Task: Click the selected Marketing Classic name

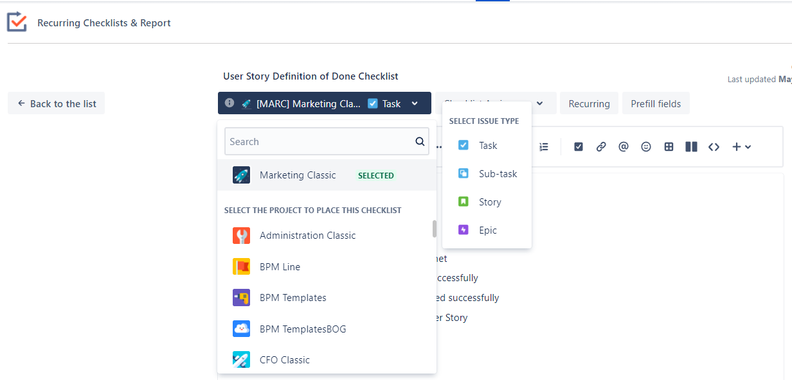Action: pyautogui.click(x=298, y=175)
